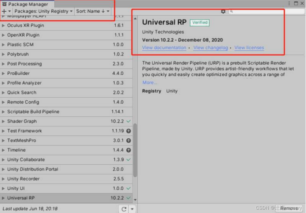The height and width of the screenshot is (213, 306).
Task: Click the plus add package button
Action: pyautogui.click(x=6, y=11)
